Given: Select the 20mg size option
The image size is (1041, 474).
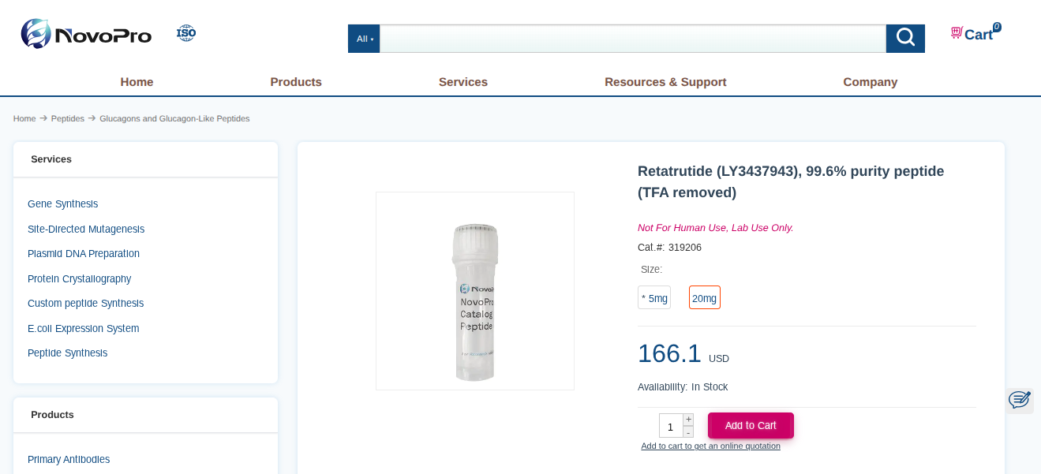Looking at the screenshot, I should click(x=704, y=298).
